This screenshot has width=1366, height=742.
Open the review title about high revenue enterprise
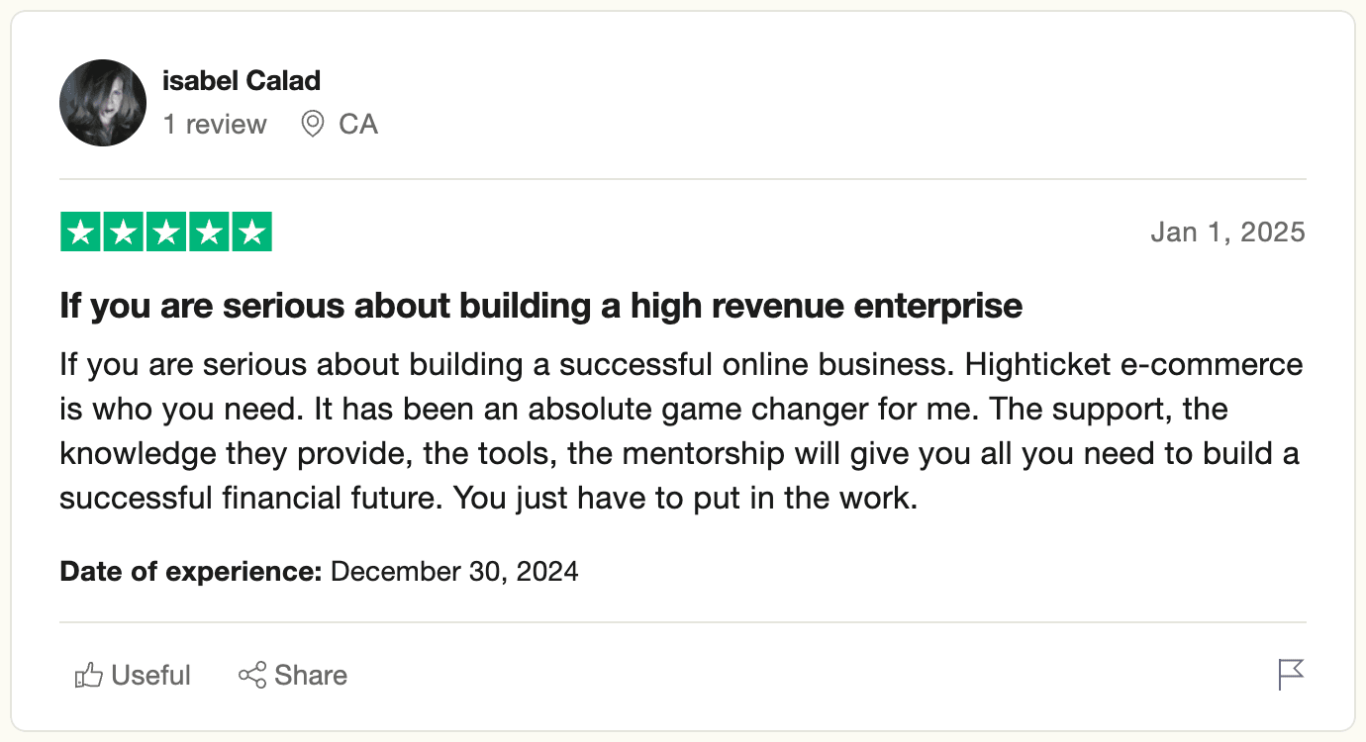pyautogui.click(x=540, y=306)
